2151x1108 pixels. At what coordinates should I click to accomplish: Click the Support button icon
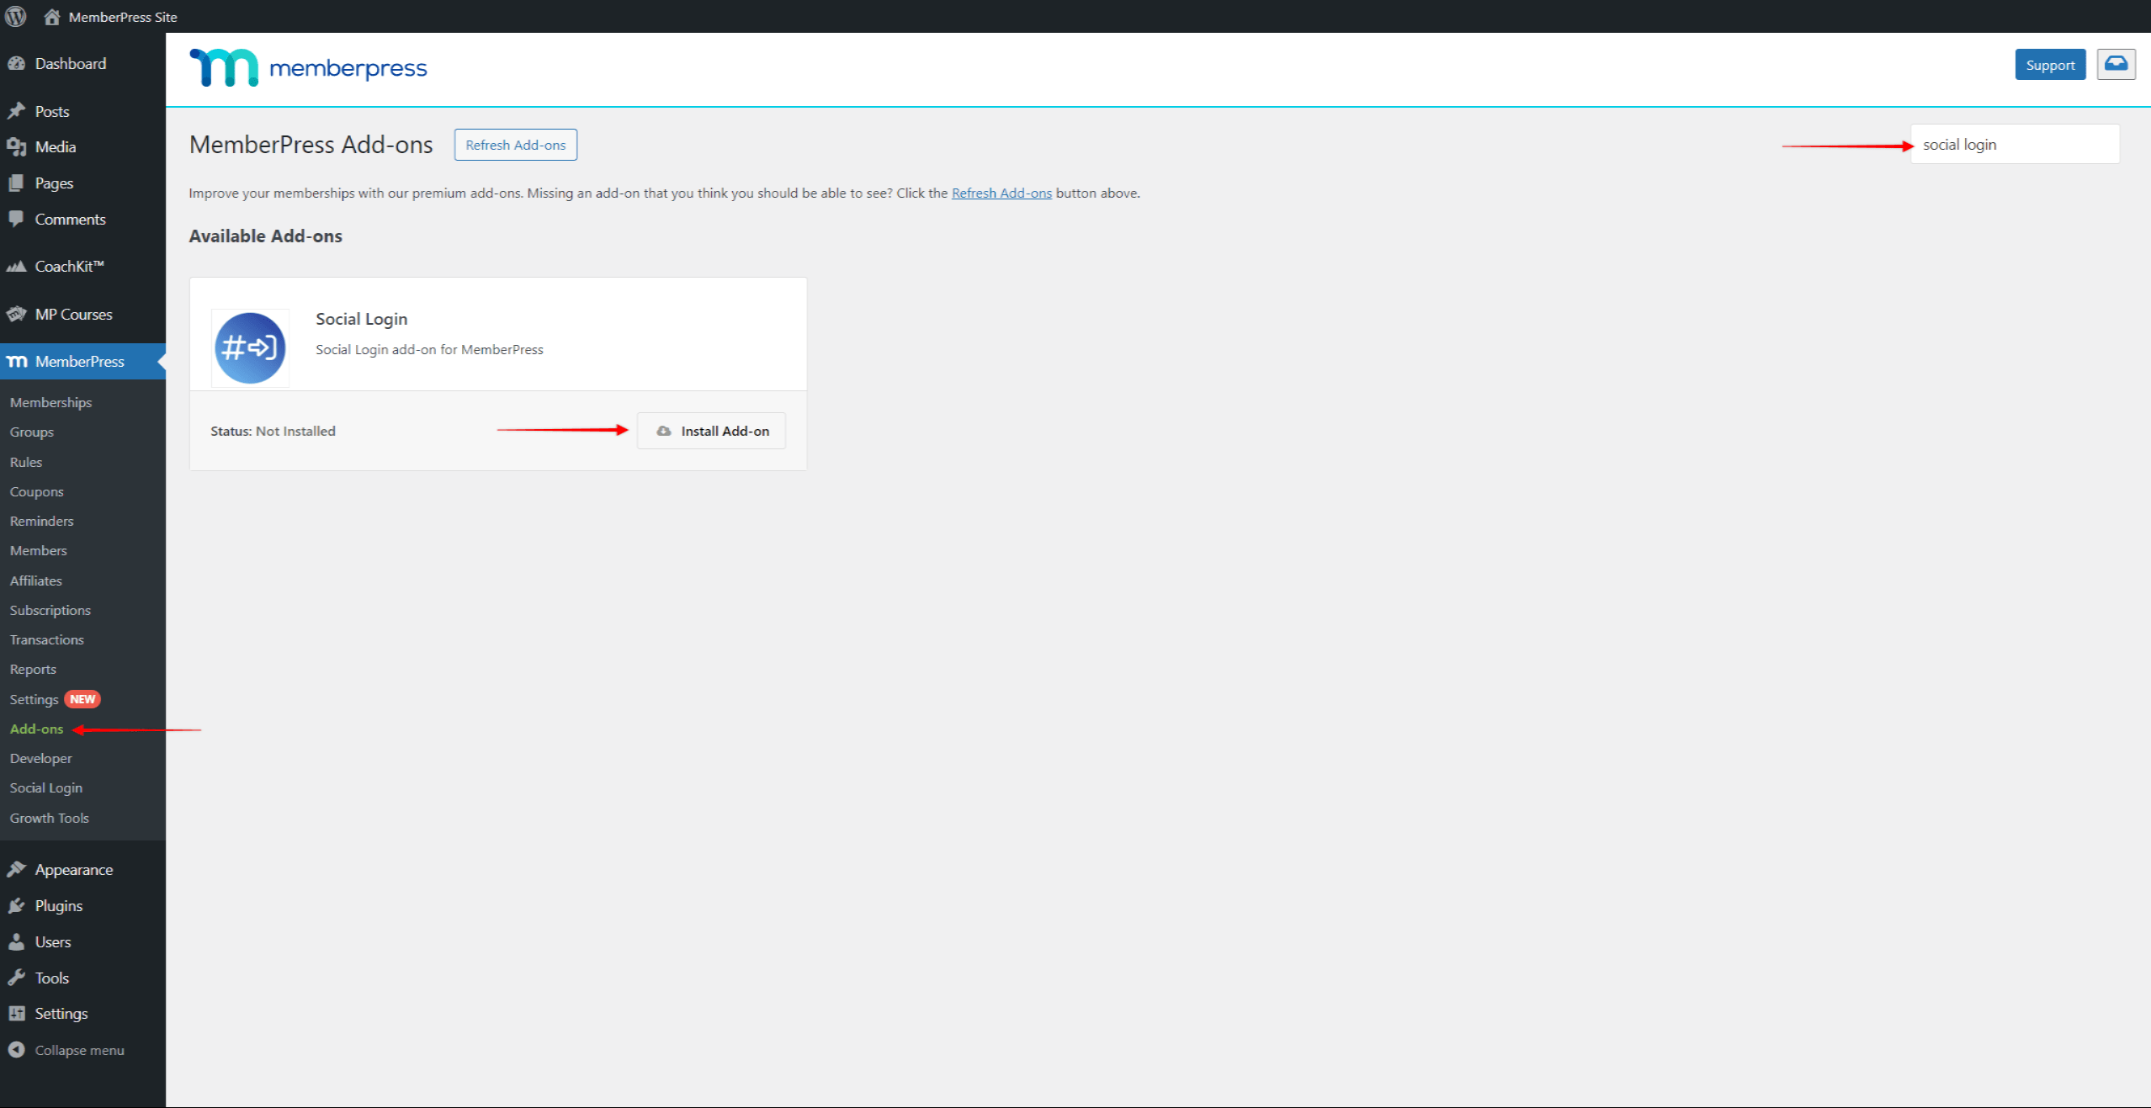point(2047,65)
